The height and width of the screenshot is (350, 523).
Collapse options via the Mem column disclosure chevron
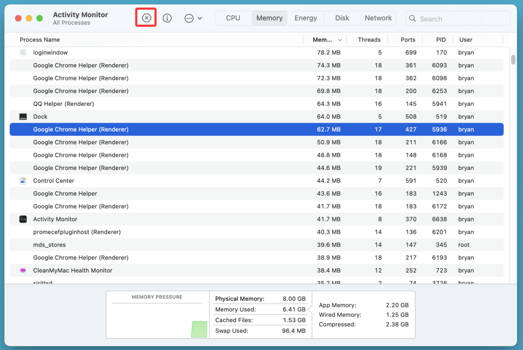(x=339, y=39)
